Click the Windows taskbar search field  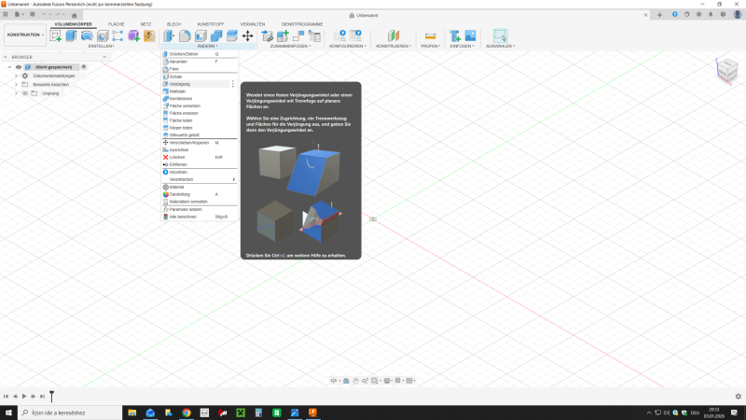click(70, 413)
